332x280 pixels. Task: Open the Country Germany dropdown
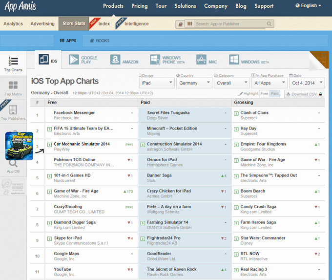coord(194,83)
